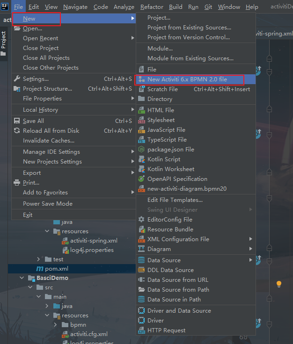Viewport: 293px width, 344px height.
Task: Open the Project side tool window tab
Action: (x=4, y=40)
